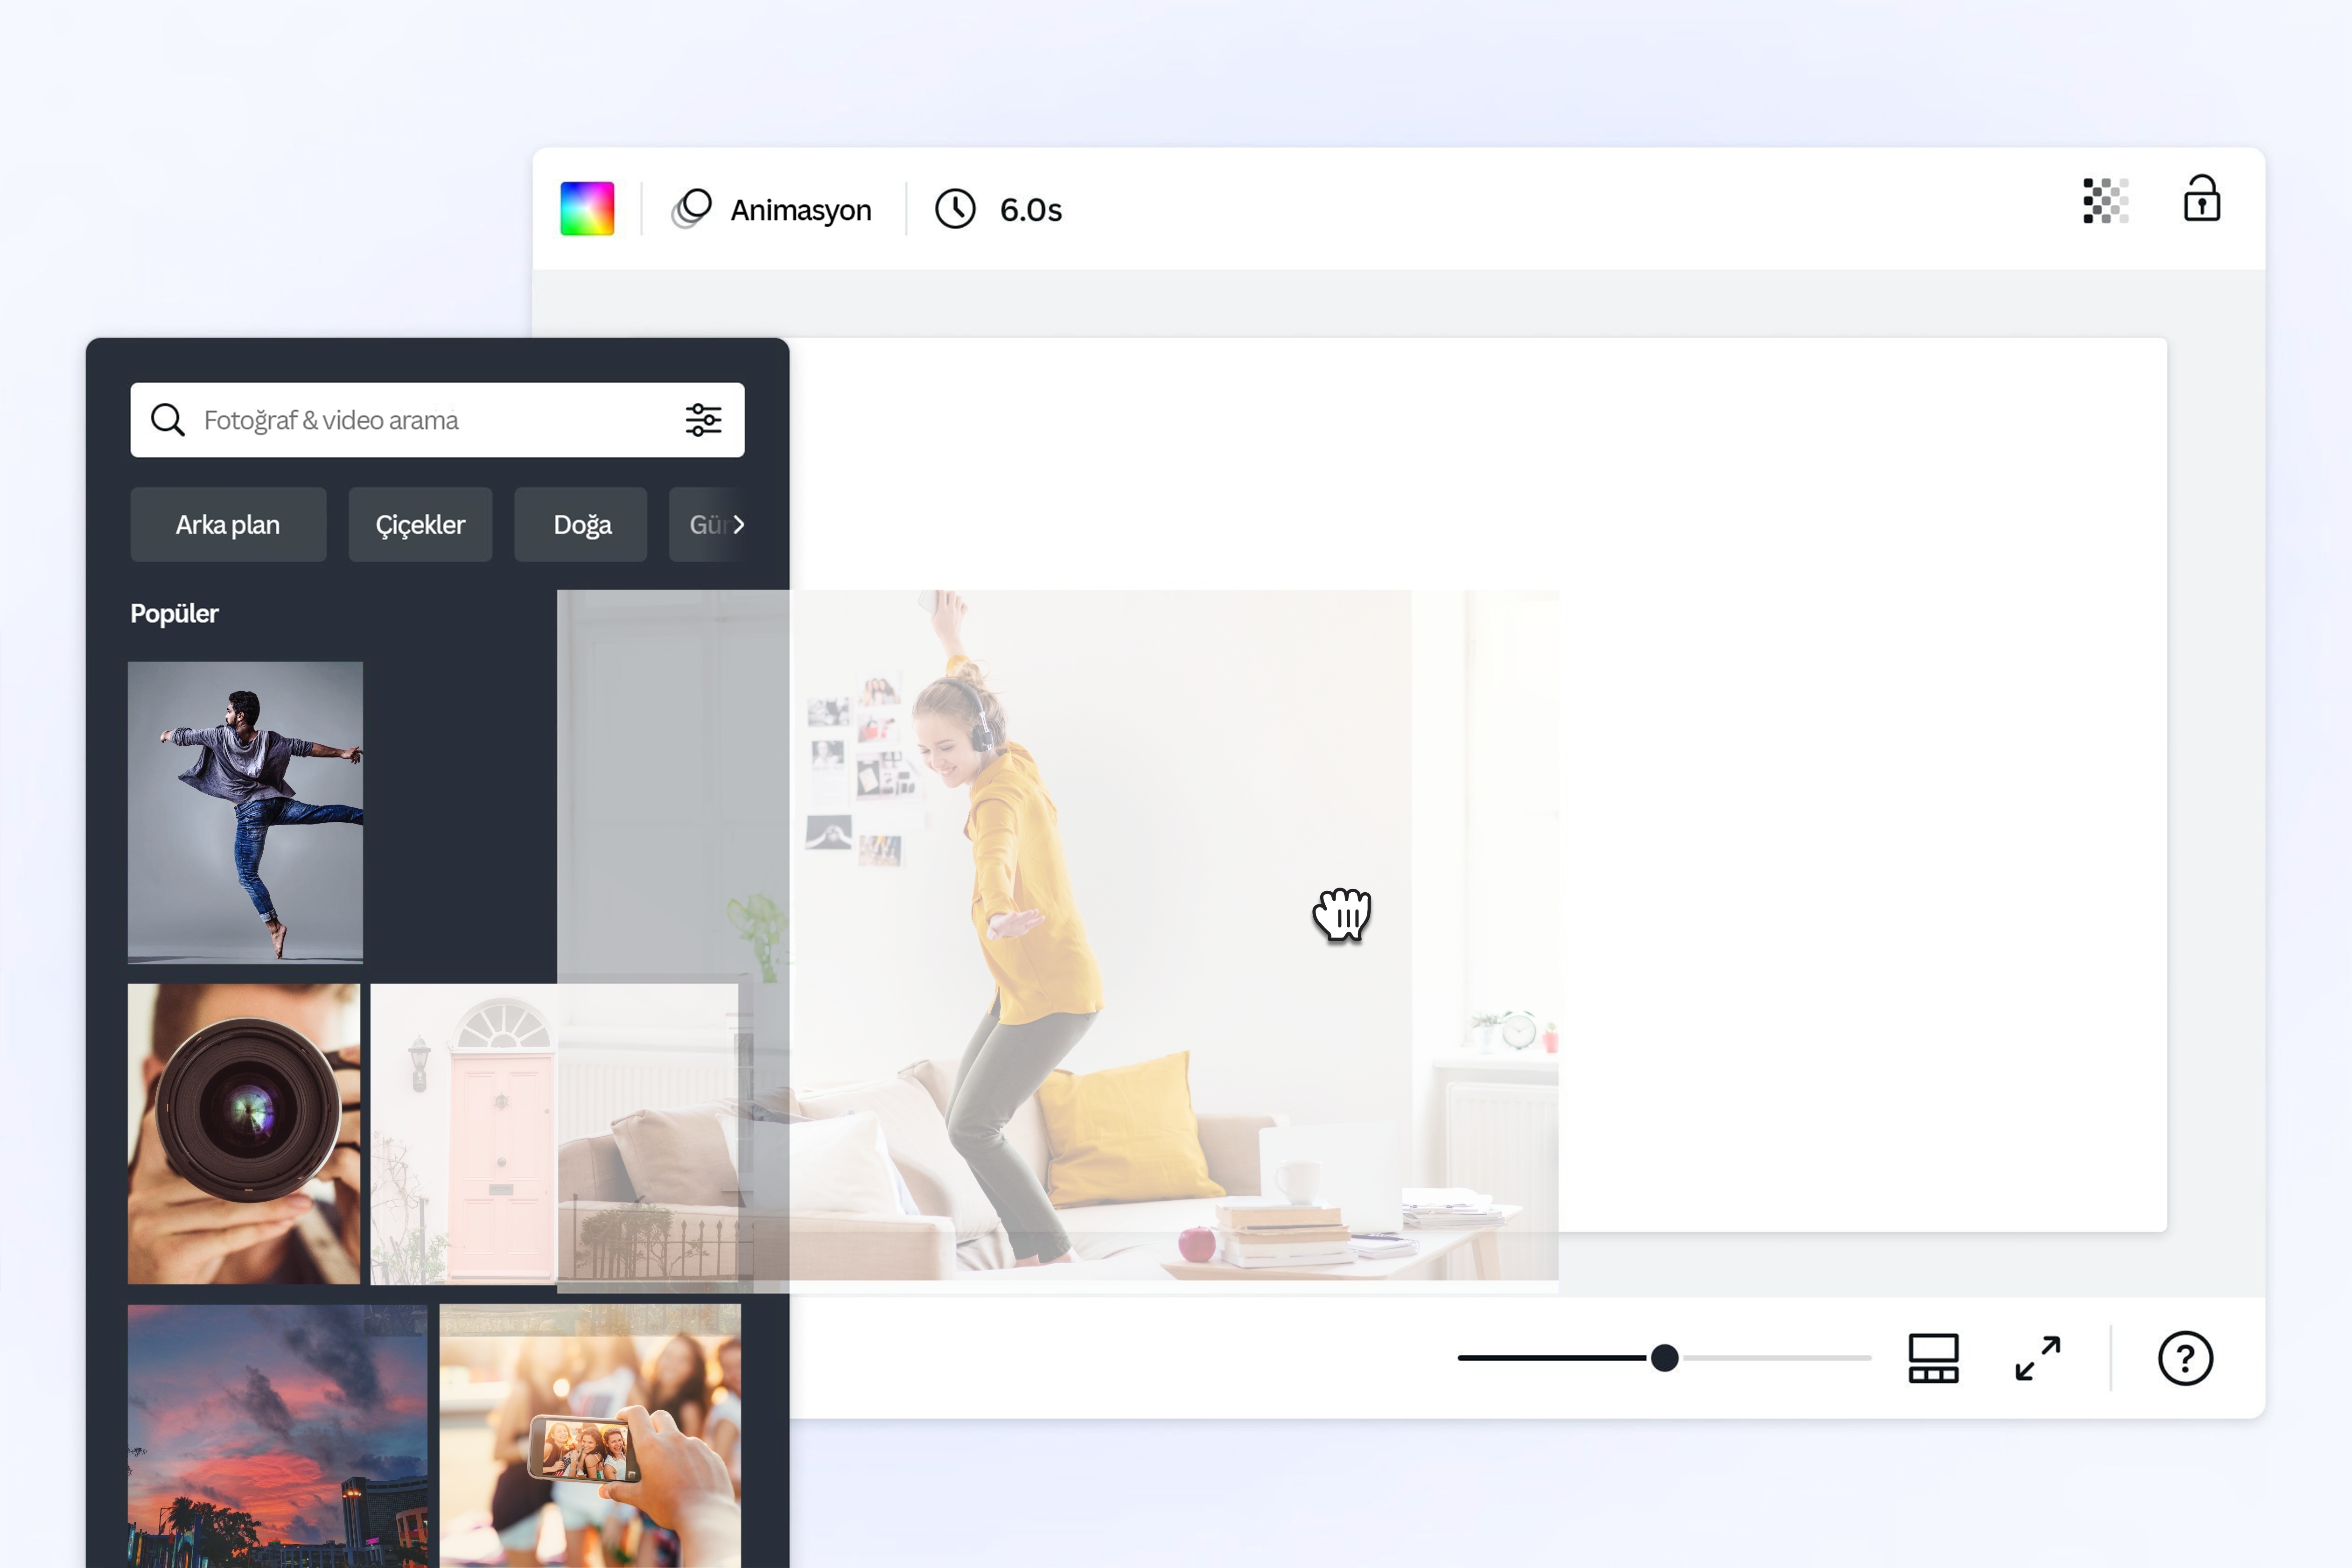The height and width of the screenshot is (1568, 2352).
Task: Select the Arka plan category chip
Action: (228, 525)
